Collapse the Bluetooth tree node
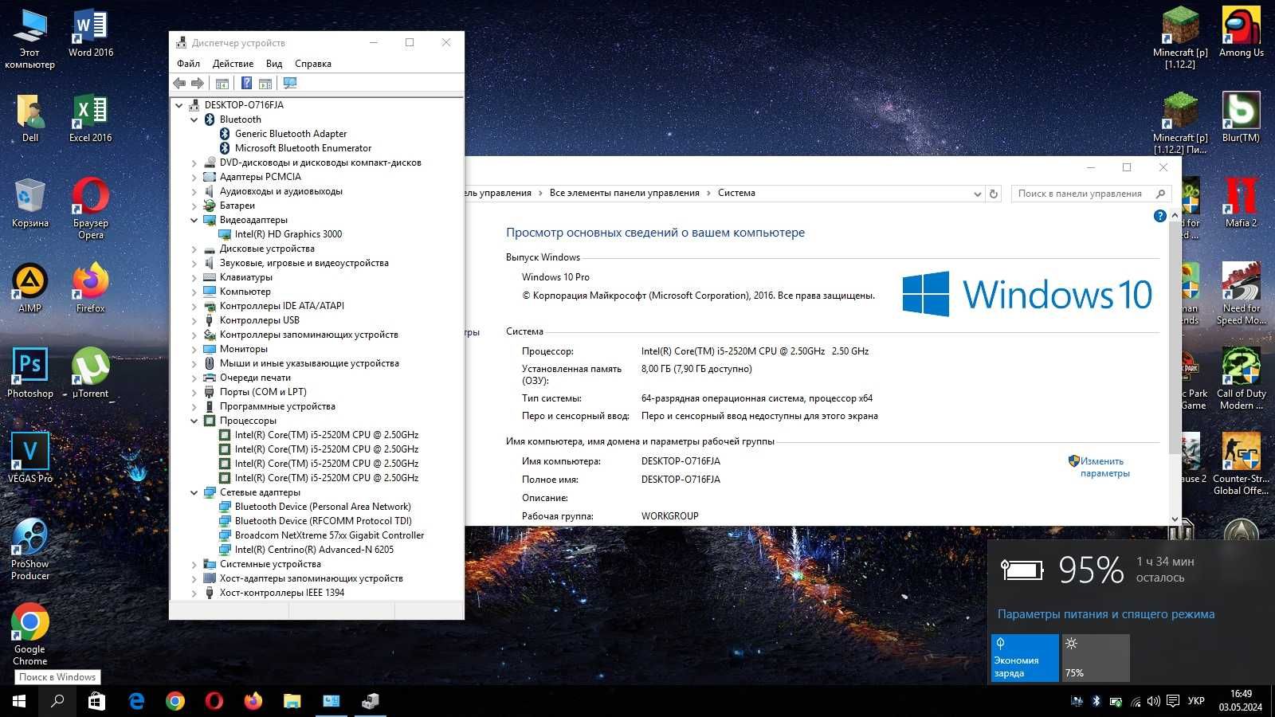The image size is (1275, 717). pyautogui.click(x=194, y=119)
